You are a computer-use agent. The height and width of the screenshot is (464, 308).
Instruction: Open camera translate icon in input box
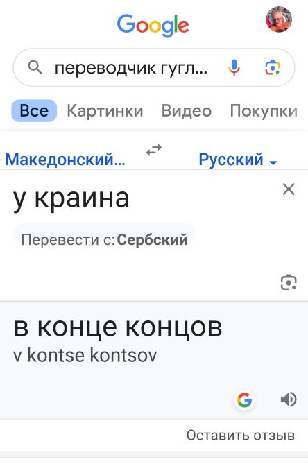tap(289, 282)
